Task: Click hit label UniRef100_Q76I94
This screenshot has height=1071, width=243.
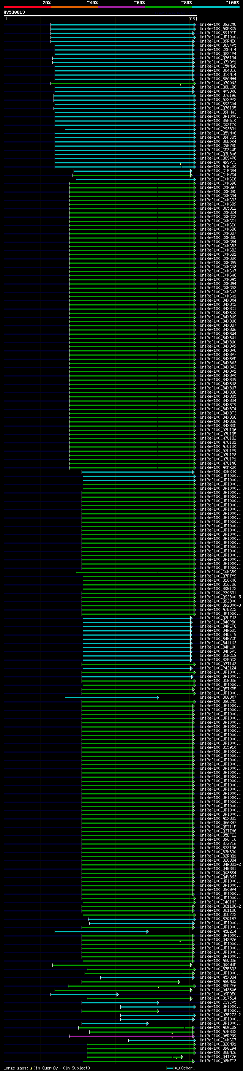Action: pos(218,58)
